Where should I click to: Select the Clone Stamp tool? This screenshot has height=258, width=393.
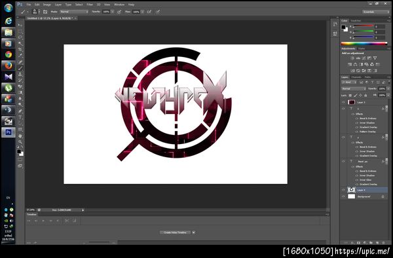click(x=20, y=74)
